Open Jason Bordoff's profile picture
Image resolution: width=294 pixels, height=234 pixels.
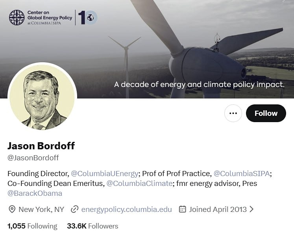tap(42, 97)
